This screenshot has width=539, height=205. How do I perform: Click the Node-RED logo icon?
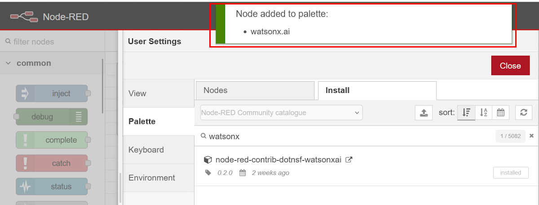(x=24, y=17)
